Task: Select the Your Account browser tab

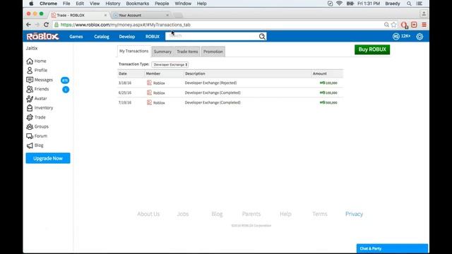Action: point(141,16)
